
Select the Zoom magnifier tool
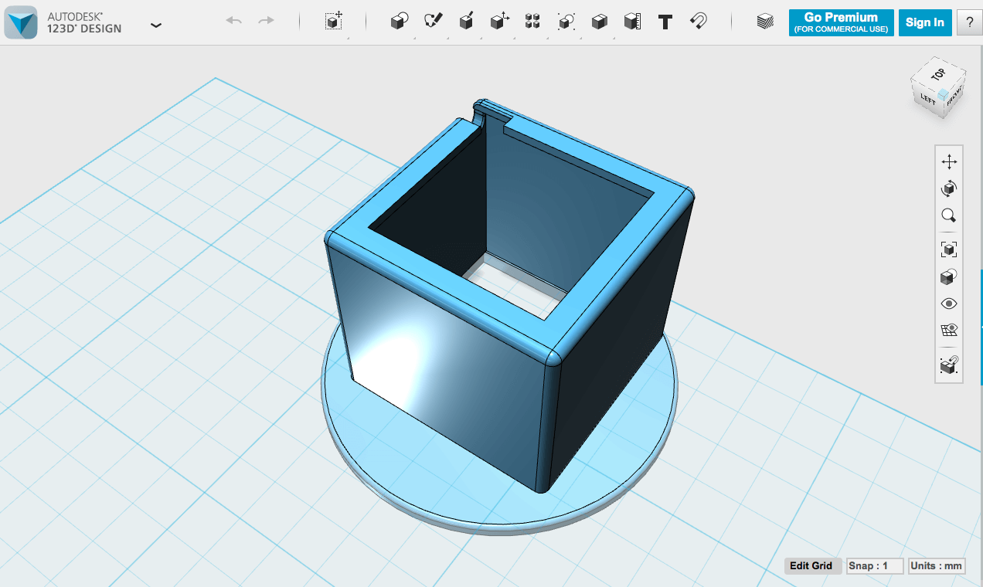tap(949, 215)
